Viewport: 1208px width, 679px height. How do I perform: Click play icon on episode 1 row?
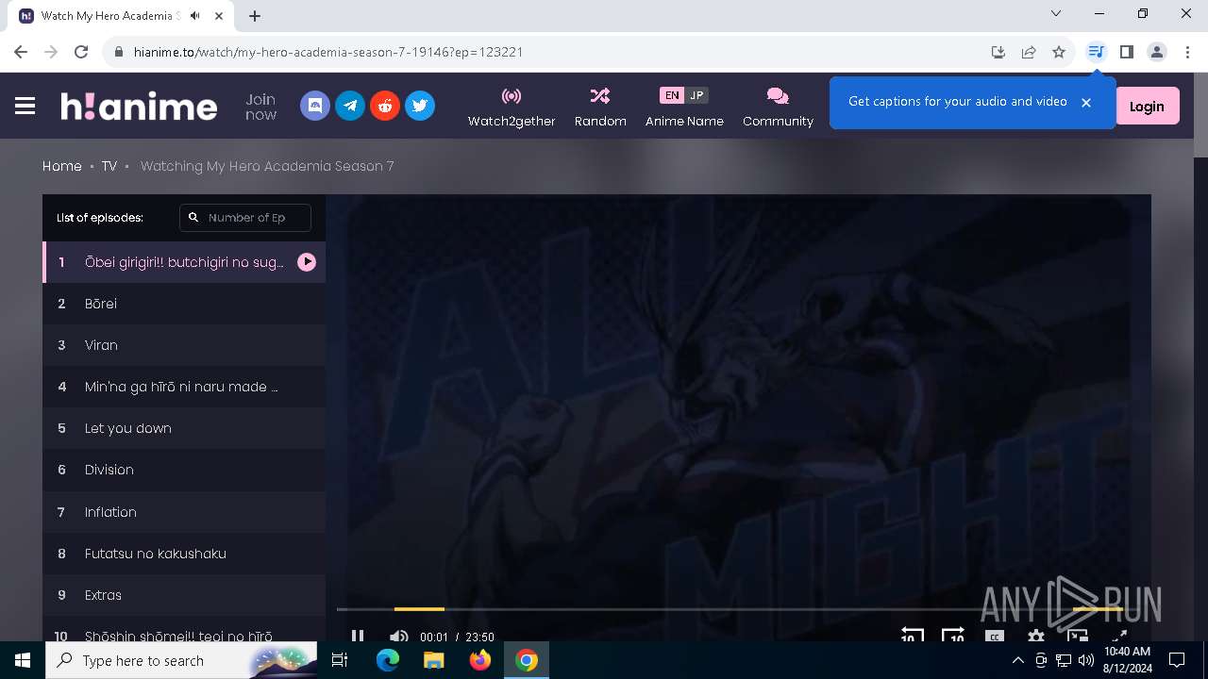(x=307, y=262)
